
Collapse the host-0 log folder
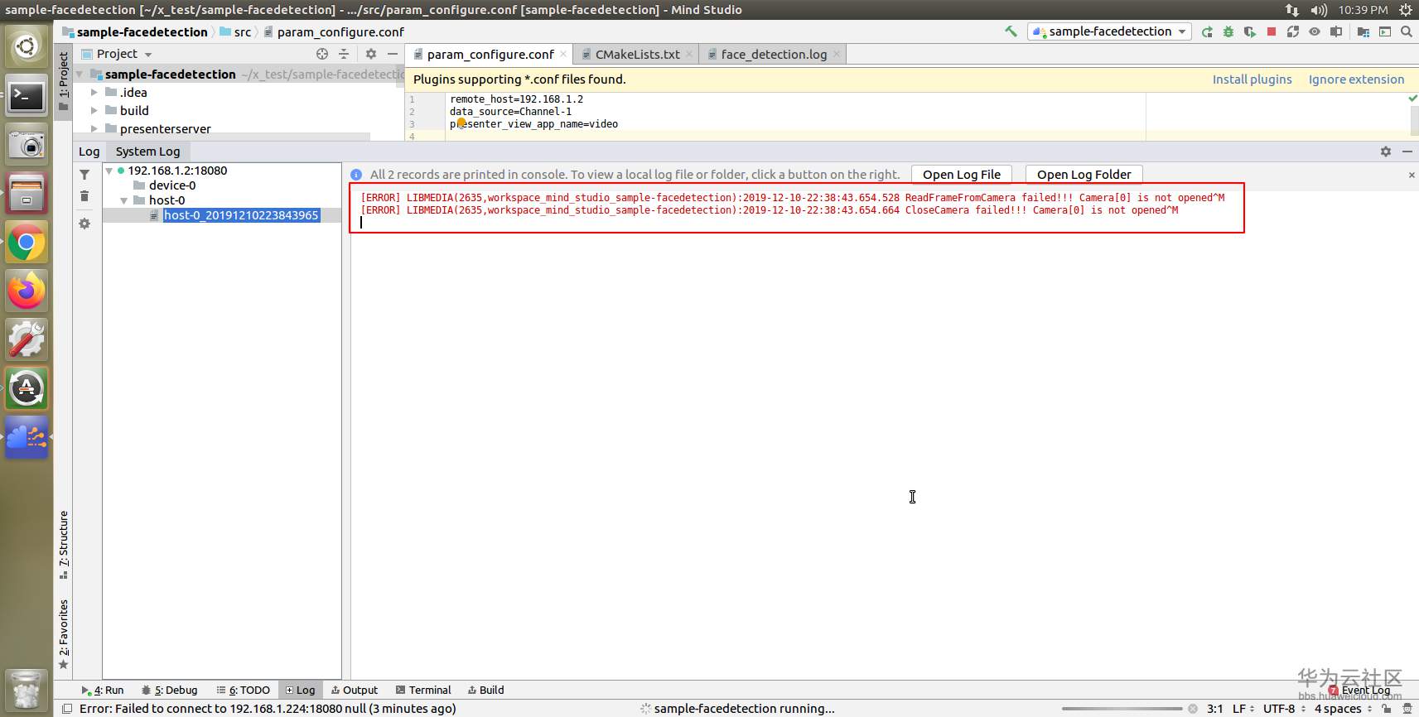[x=124, y=200]
